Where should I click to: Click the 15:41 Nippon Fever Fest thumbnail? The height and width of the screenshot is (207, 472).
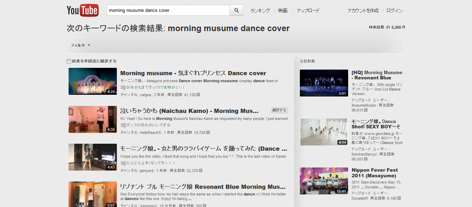tap(324, 181)
